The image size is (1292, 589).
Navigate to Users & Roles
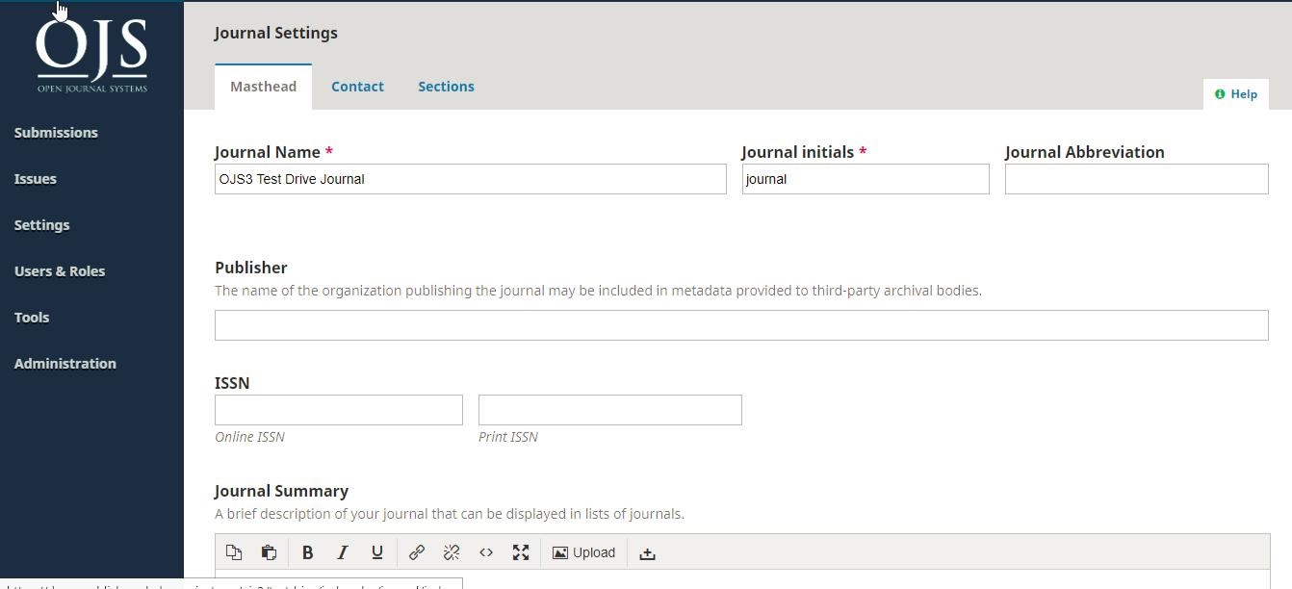[60, 270]
